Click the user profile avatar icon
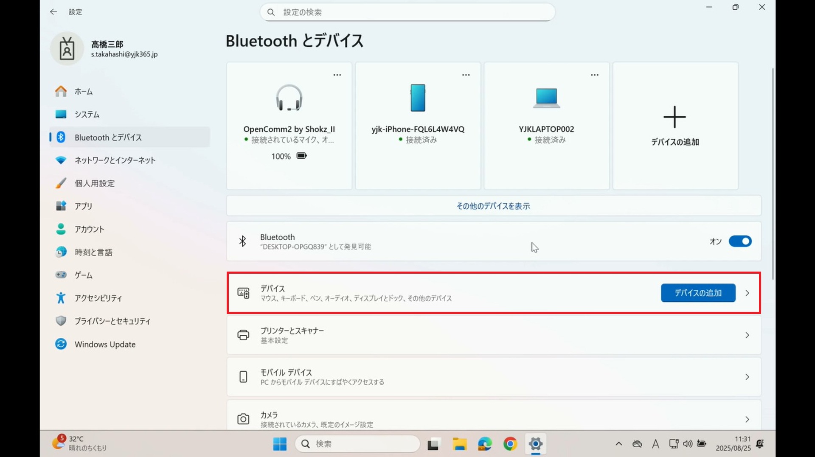Image resolution: width=815 pixels, height=457 pixels. click(x=67, y=48)
